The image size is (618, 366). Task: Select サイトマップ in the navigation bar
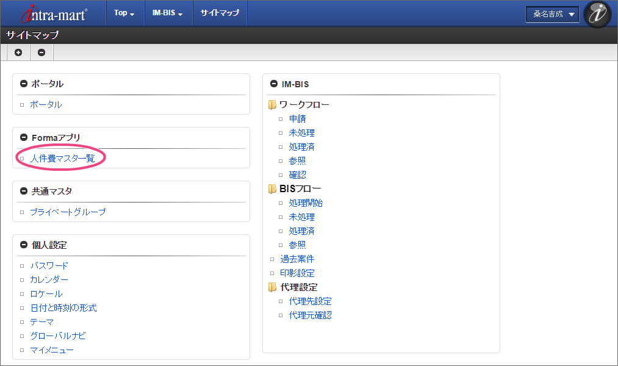tap(220, 13)
